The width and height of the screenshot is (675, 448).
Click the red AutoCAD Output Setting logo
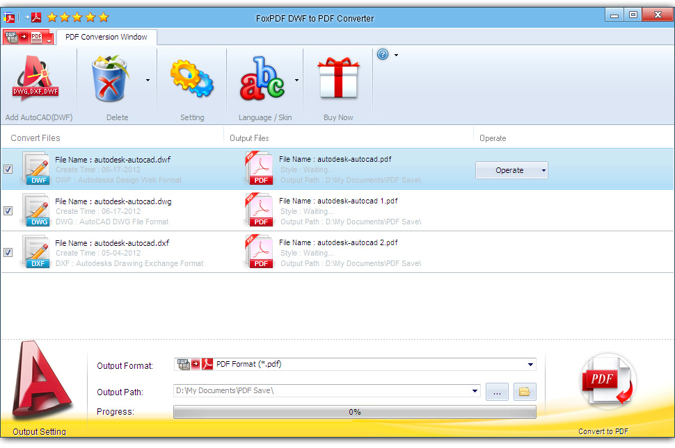[x=41, y=379]
